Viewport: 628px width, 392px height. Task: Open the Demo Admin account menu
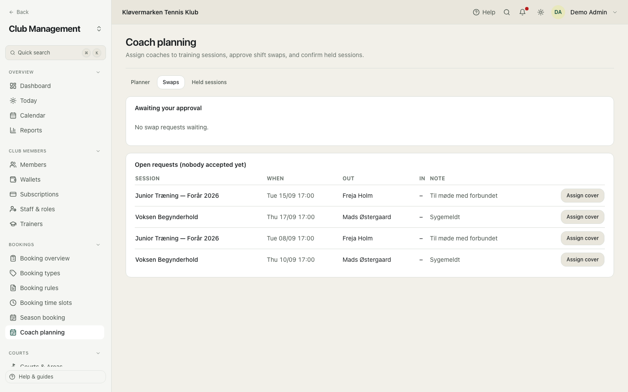tap(585, 12)
